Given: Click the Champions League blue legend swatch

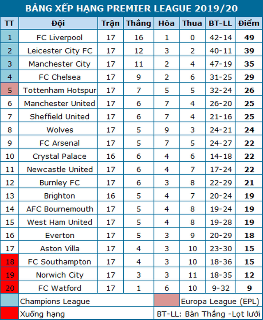Looking at the screenshot, I should (x=10, y=301).
